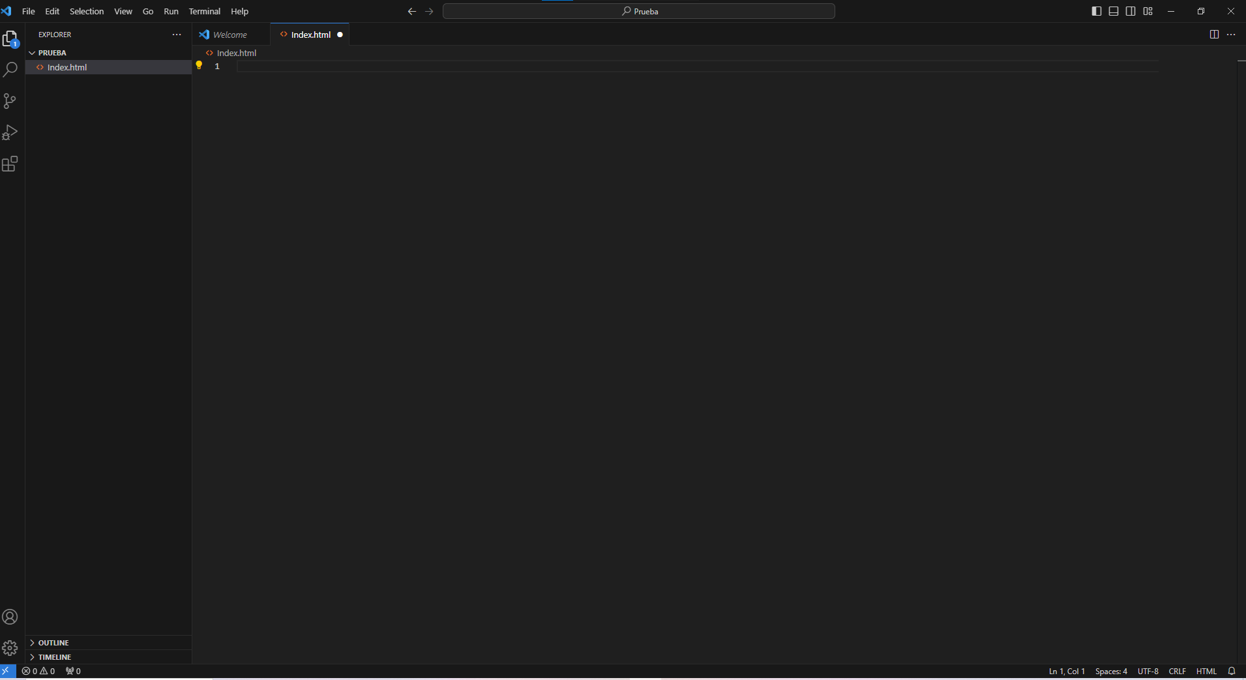The width and height of the screenshot is (1246, 680).
Task: Open Explorer Views and More Actions ellipsis
Action: tap(177, 35)
